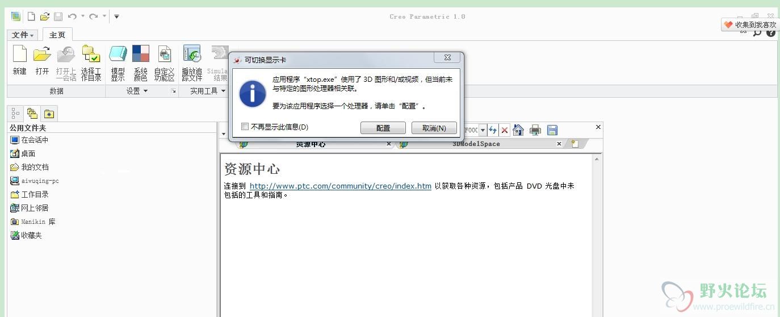Click the 选择工作目录 ribbon button

point(91,64)
